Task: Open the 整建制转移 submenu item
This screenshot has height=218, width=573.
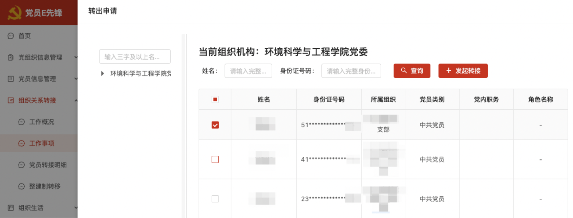Action: (x=44, y=186)
